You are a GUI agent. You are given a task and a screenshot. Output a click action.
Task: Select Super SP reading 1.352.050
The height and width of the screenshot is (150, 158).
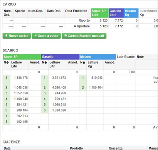[x=21, y=93]
